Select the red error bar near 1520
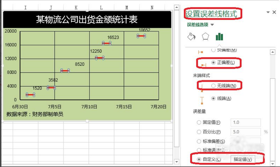The image size is (280, 167). [30, 95]
